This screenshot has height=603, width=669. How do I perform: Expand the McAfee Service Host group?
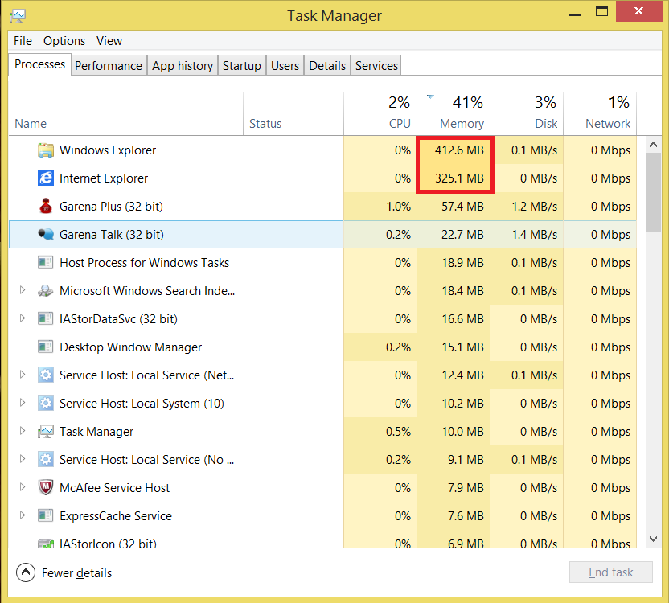point(23,487)
